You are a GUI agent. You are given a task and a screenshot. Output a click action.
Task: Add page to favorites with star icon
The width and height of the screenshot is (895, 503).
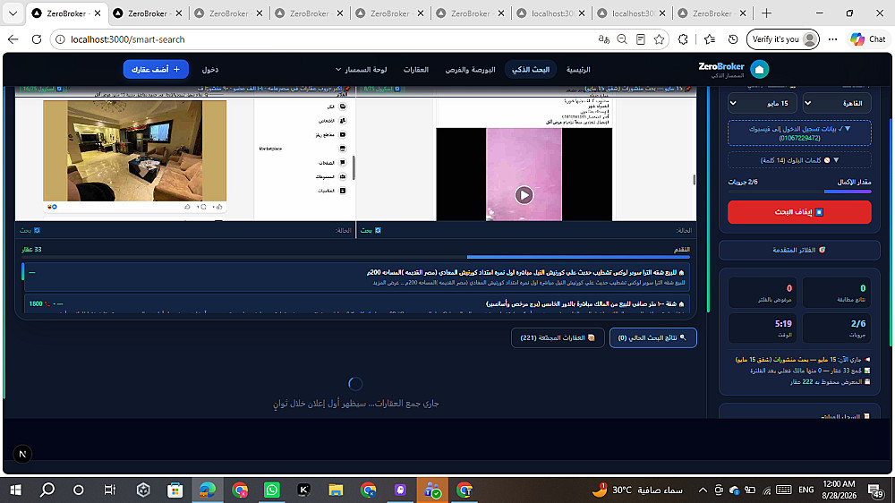[660, 39]
